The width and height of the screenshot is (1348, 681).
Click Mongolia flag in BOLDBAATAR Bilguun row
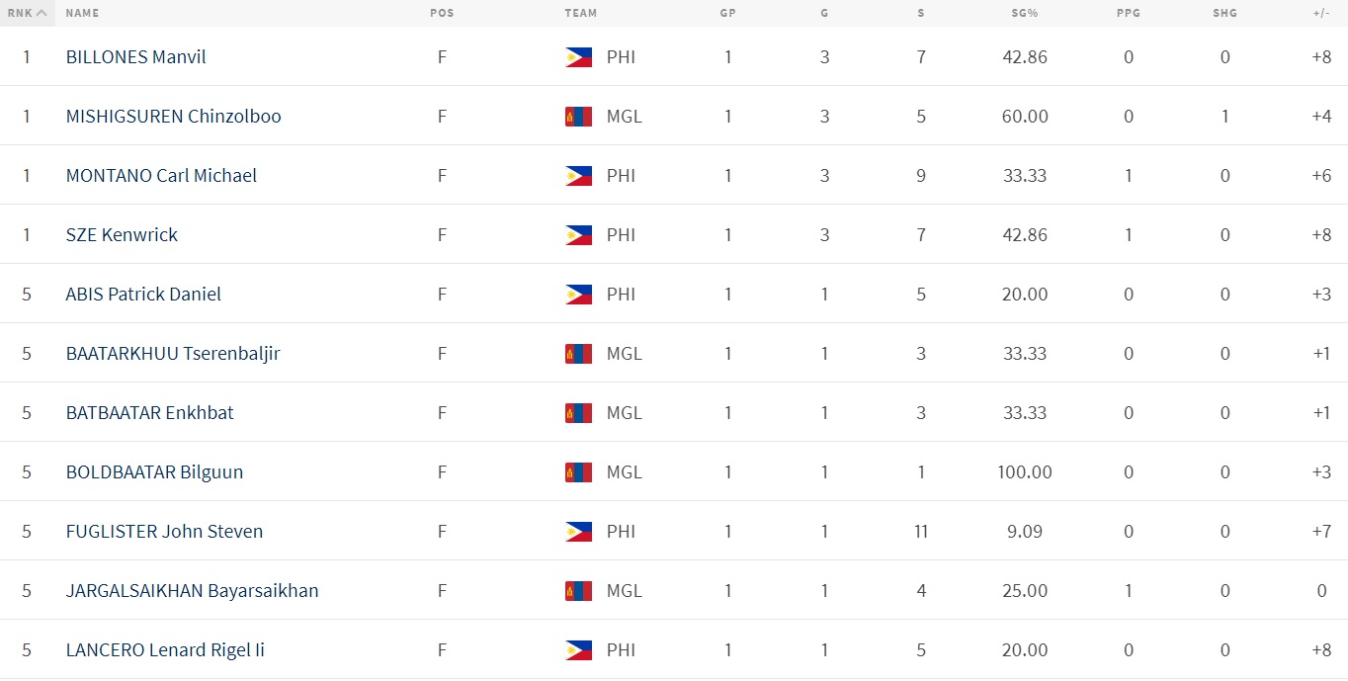click(x=578, y=472)
